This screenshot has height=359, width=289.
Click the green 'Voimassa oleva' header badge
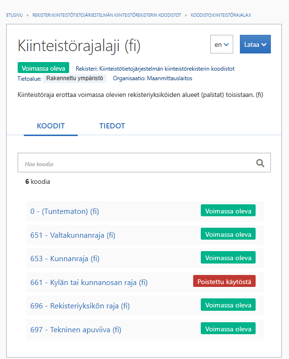click(x=43, y=68)
